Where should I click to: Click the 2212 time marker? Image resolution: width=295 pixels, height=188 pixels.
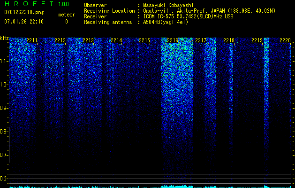(60, 40)
